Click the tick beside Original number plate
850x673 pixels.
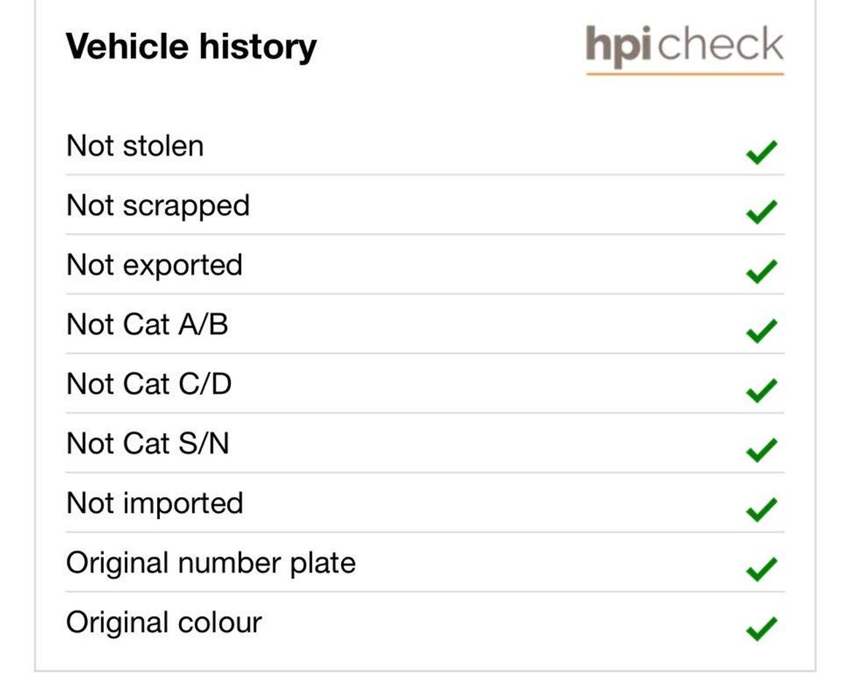(x=761, y=569)
